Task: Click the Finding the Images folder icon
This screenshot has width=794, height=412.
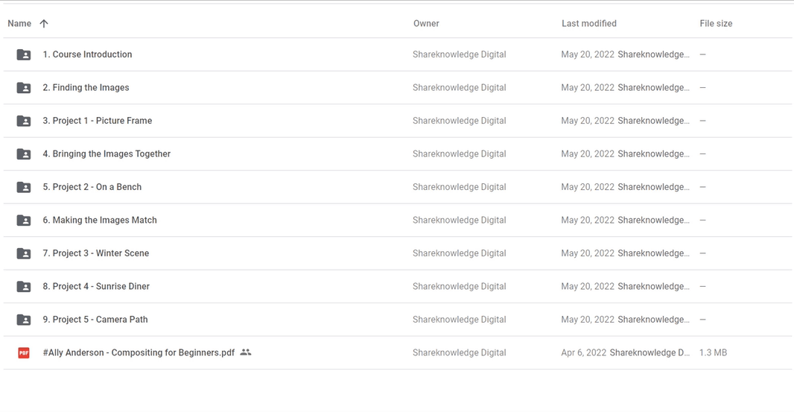Action: pyautogui.click(x=24, y=88)
